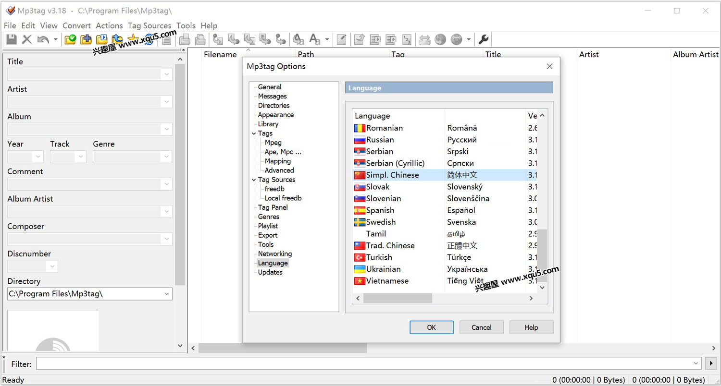Click the Actions icon with two letter A's
721x386 pixels.
pyautogui.click(x=298, y=39)
